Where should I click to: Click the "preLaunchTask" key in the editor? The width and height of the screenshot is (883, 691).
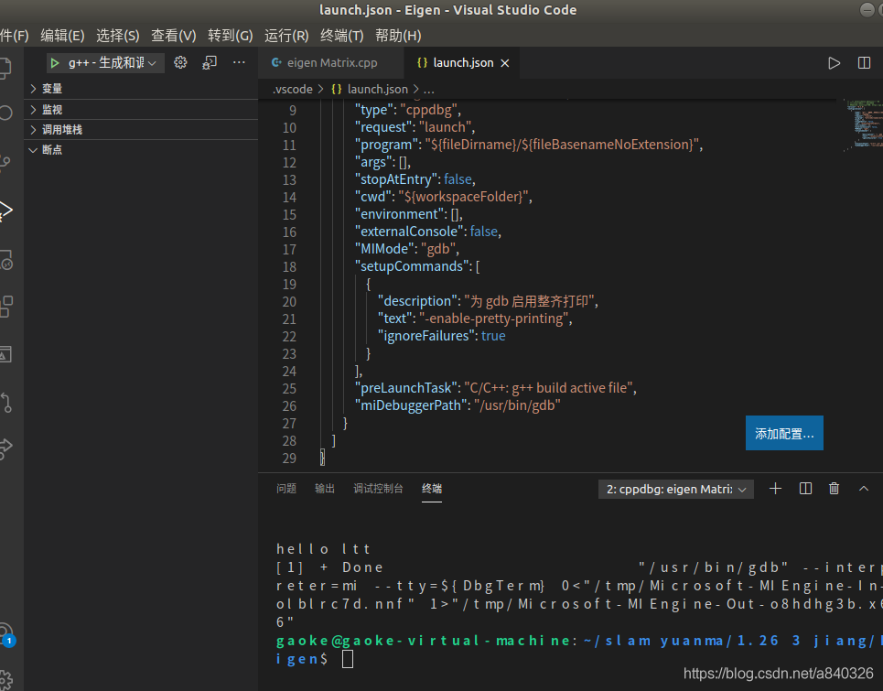tap(406, 388)
